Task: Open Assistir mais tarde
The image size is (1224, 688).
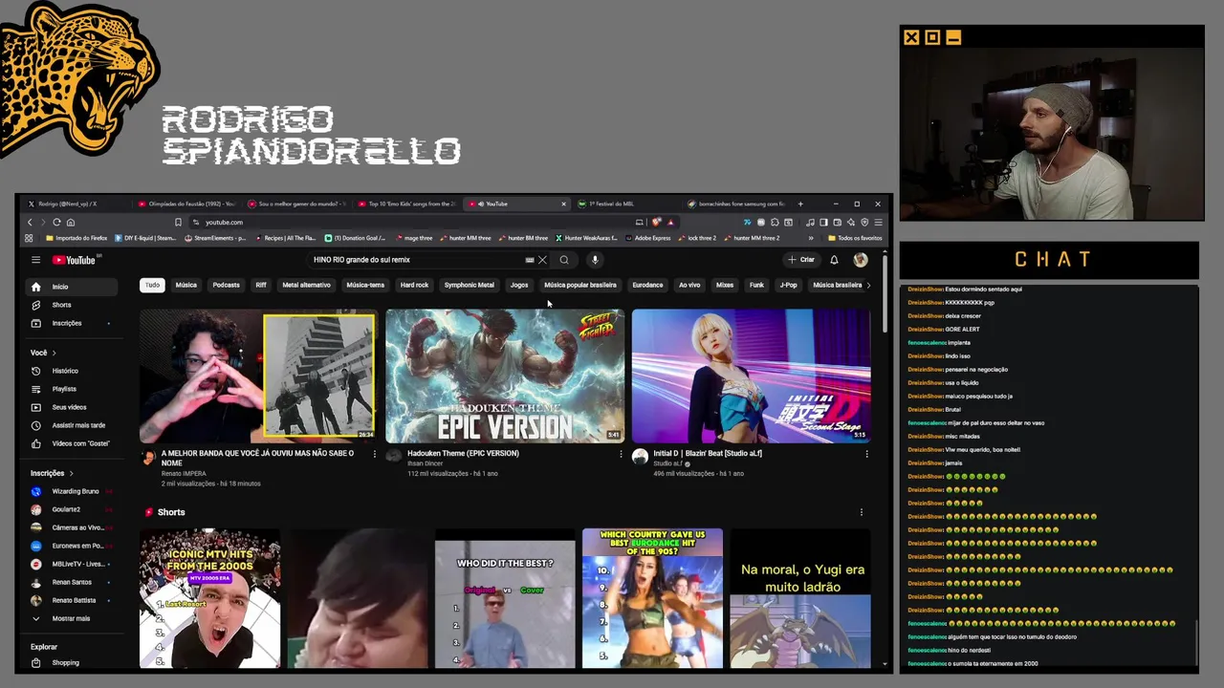Action: tap(70, 425)
